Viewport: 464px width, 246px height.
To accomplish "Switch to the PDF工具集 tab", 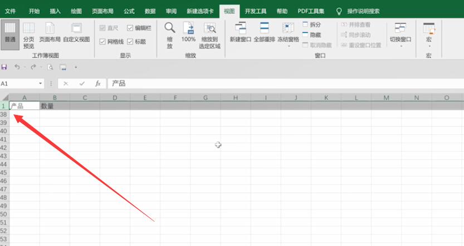I will pos(311,11).
